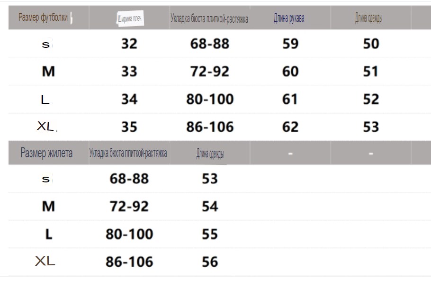Click vest bust range 72-92

[129, 207]
